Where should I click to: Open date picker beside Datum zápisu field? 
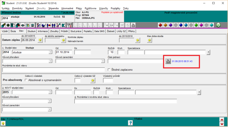point(40,40)
